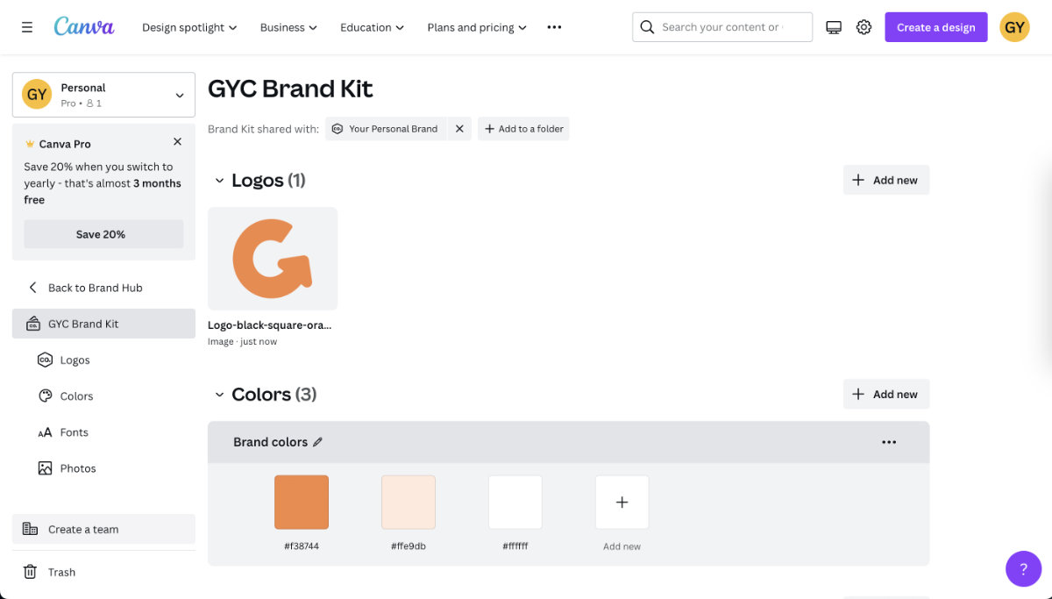The width and height of the screenshot is (1052, 599).
Task: Select Photos in the sidebar
Action: [103, 468]
